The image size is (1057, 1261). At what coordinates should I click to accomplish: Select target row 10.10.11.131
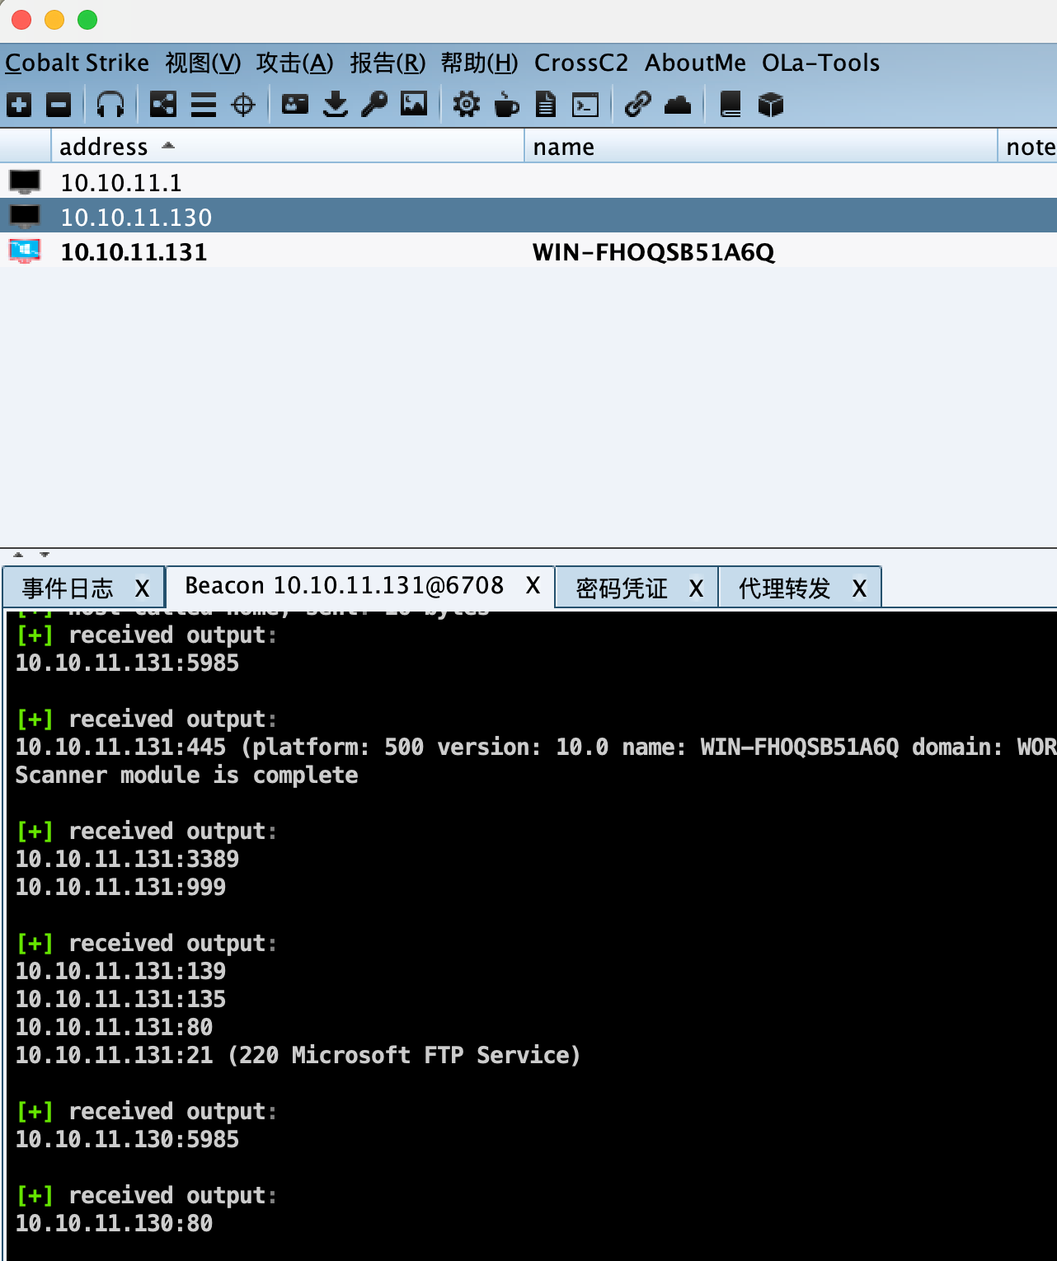tap(134, 252)
